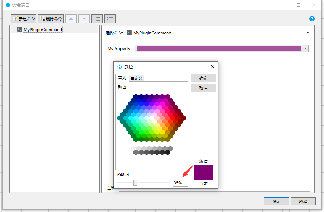This screenshot has width=324, height=212.
Task: Click the decrease indent toolbar icon
Action: click(x=110, y=19)
